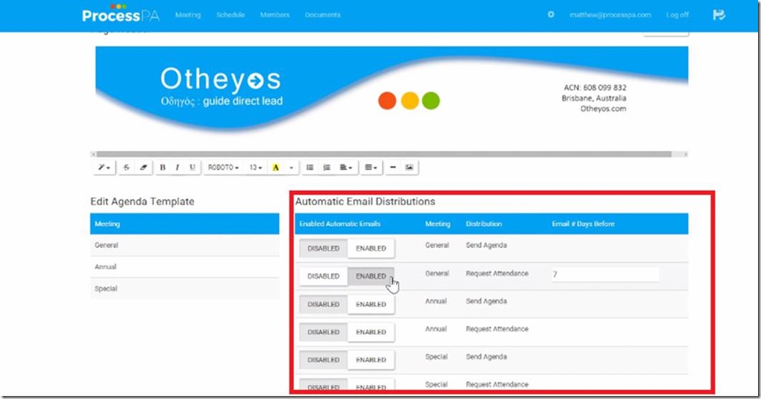This screenshot has height=399, width=761.
Task: Click the Log off link
Action: [x=677, y=15]
